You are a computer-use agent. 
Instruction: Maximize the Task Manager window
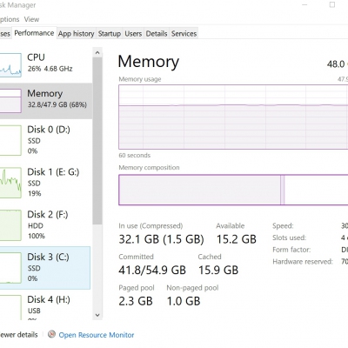point(332,5)
